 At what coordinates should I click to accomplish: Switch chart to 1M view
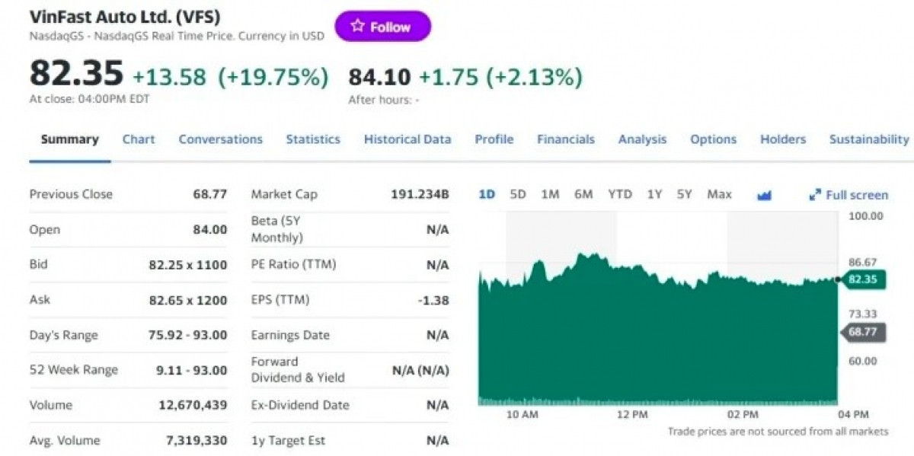pyautogui.click(x=549, y=194)
